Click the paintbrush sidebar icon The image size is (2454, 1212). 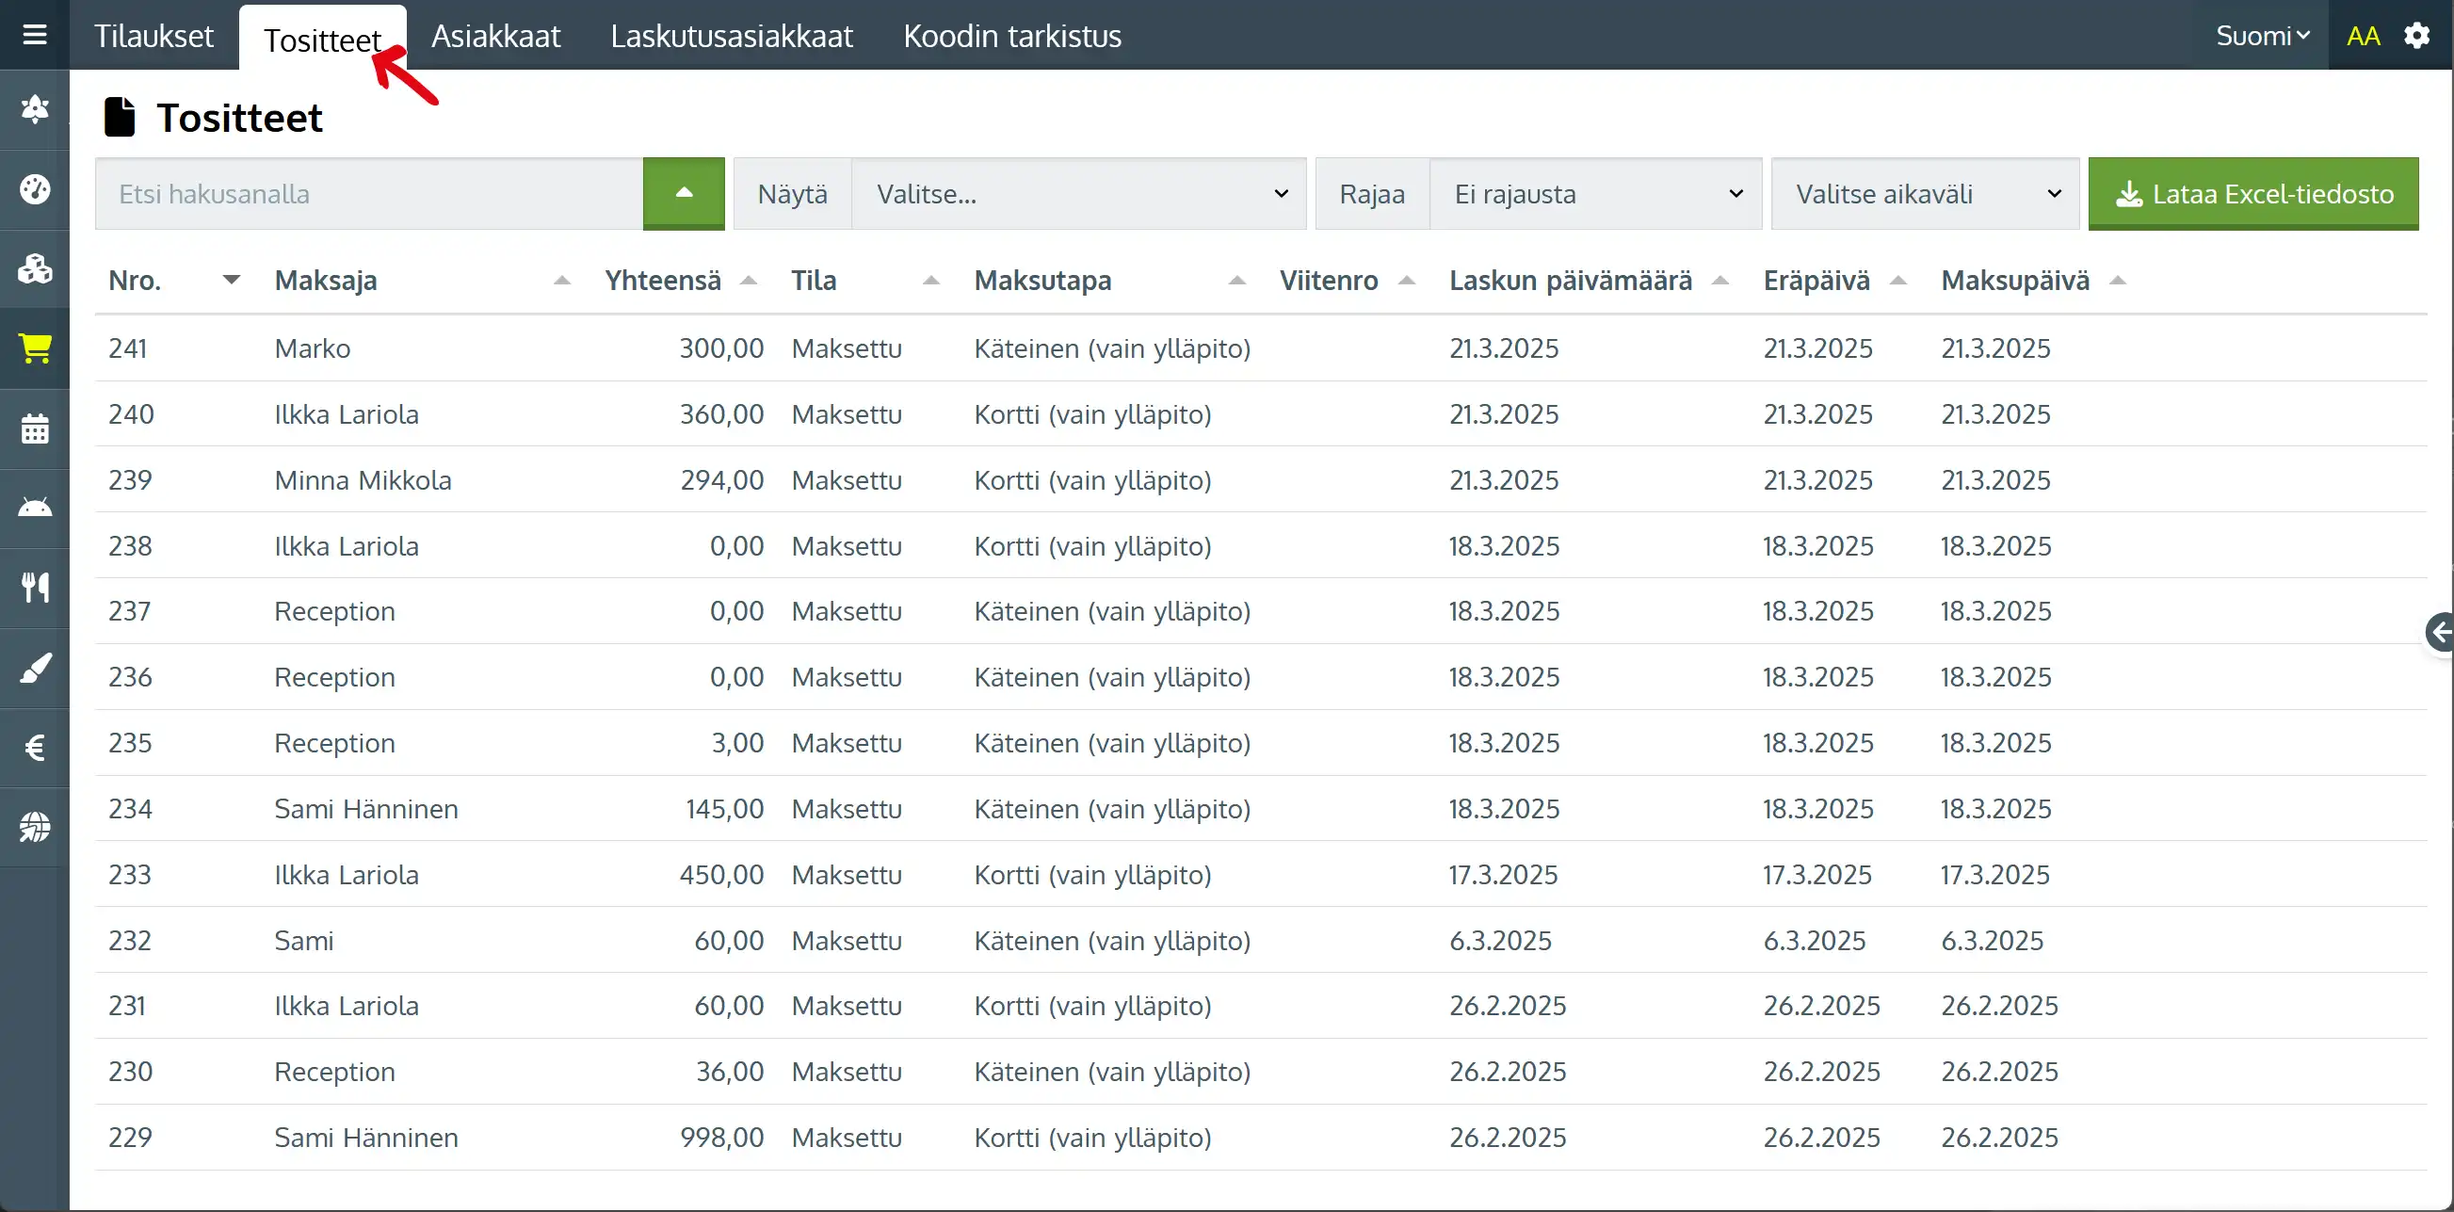coord(34,668)
